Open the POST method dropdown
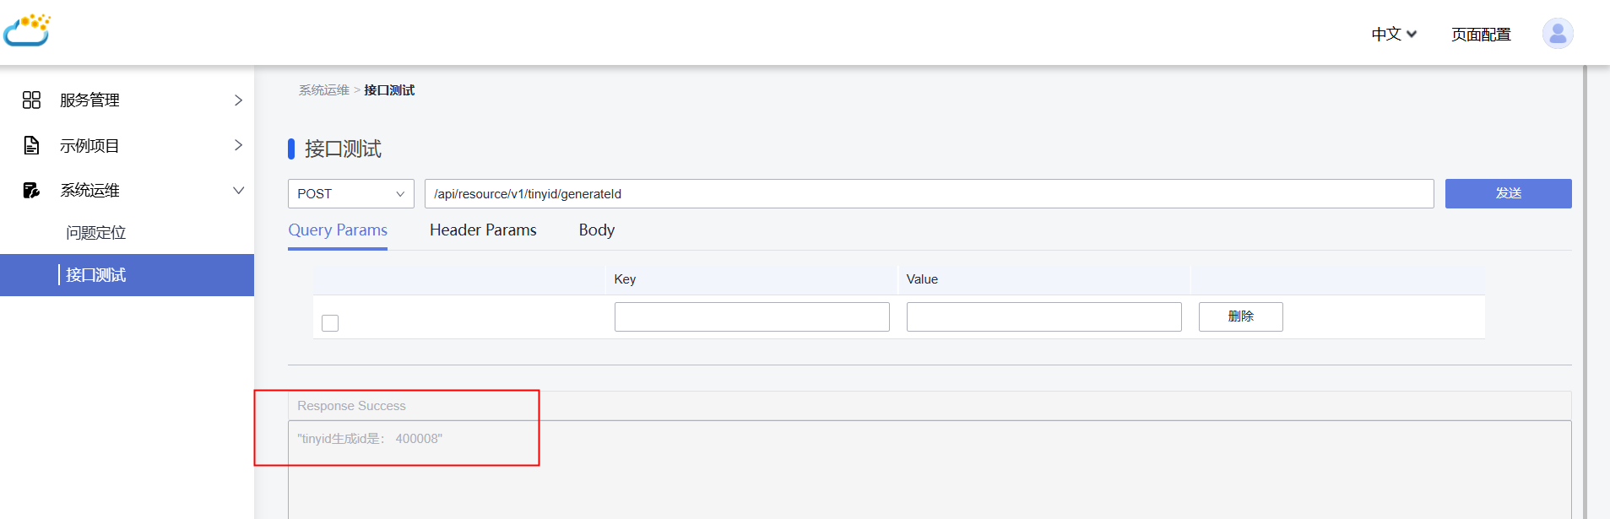This screenshot has width=1610, height=519. (x=350, y=193)
